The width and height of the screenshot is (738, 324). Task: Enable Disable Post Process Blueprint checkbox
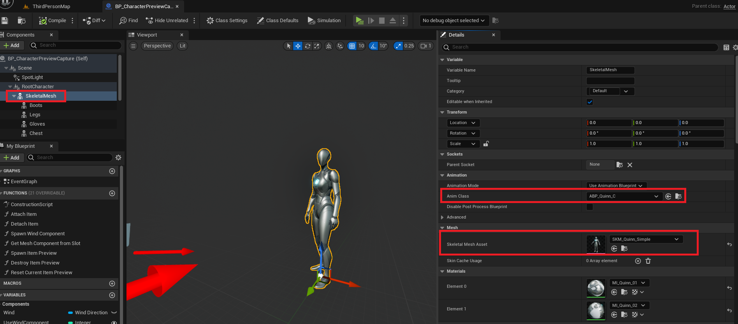[590, 207]
